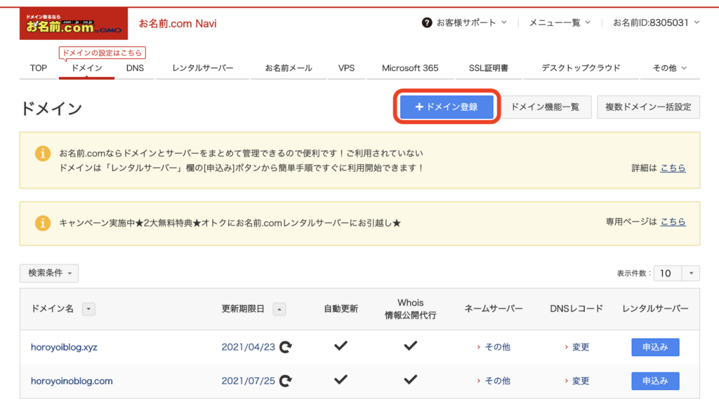Click the ドメインの設定はこちら tooltip
This screenshot has height=406, width=719.
[103, 53]
